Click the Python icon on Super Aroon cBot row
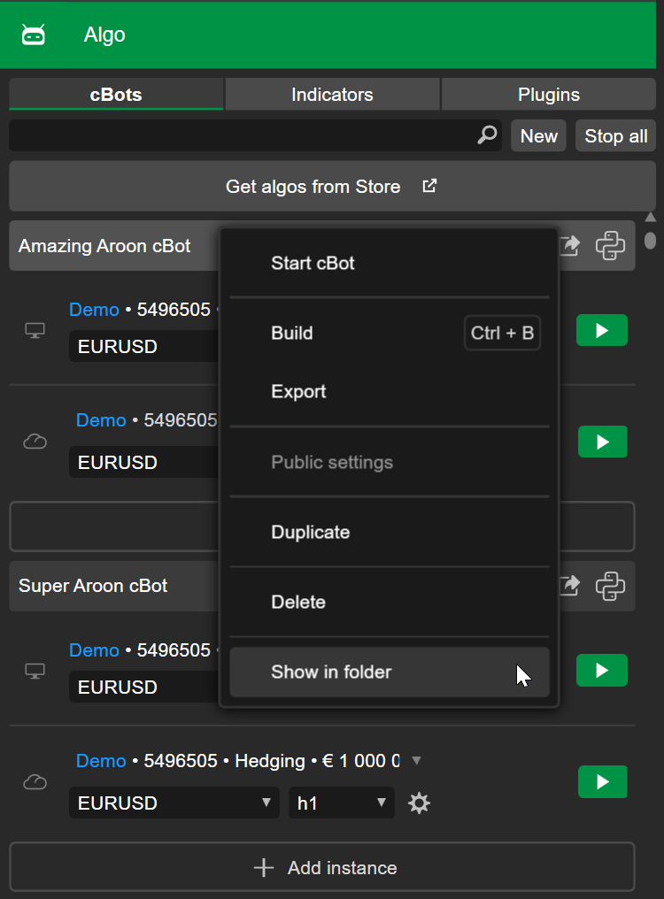Viewport: 664px width, 899px height. click(610, 586)
